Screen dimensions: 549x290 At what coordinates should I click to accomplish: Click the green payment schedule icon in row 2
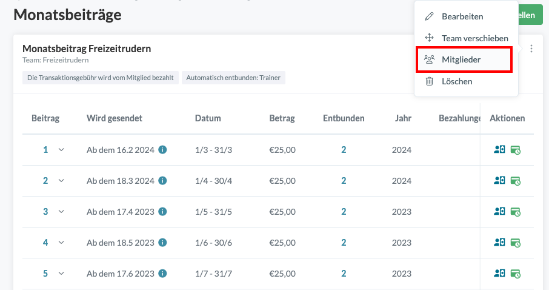[516, 181]
